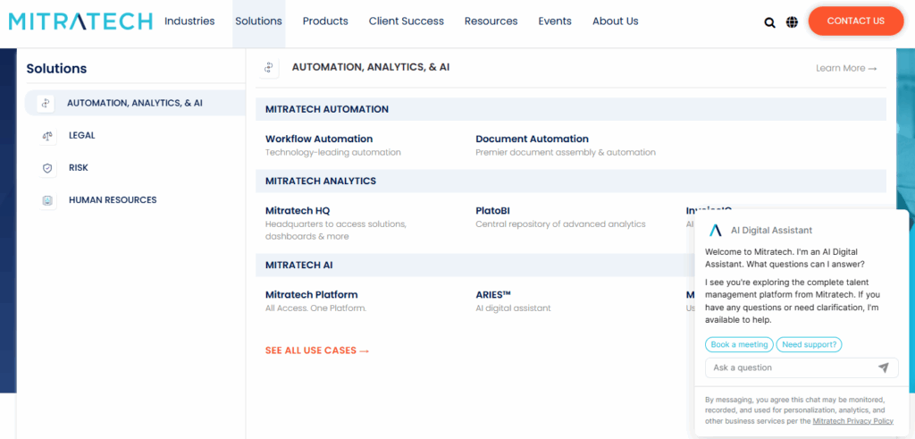Click the Mitratech AI section header

[x=475, y=265]
